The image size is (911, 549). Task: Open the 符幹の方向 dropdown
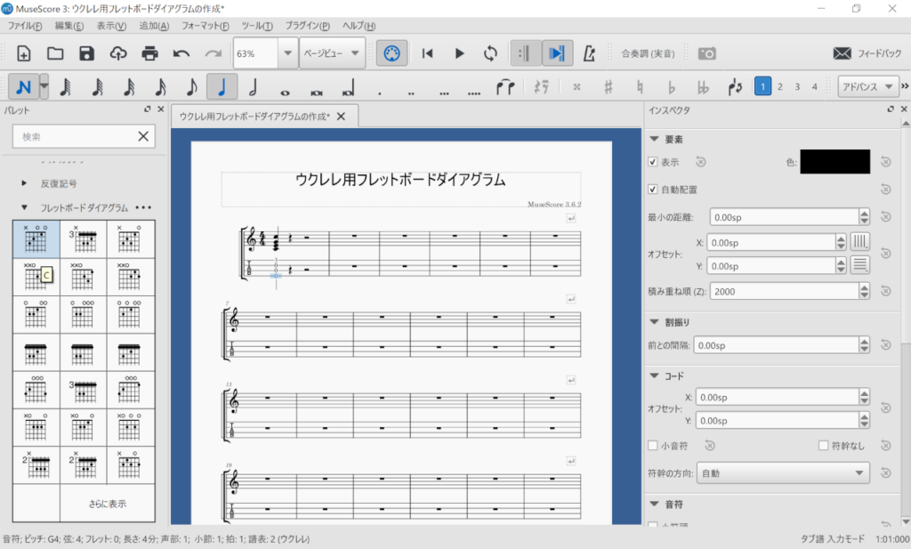pyautogui.click(x=784, y=473)
